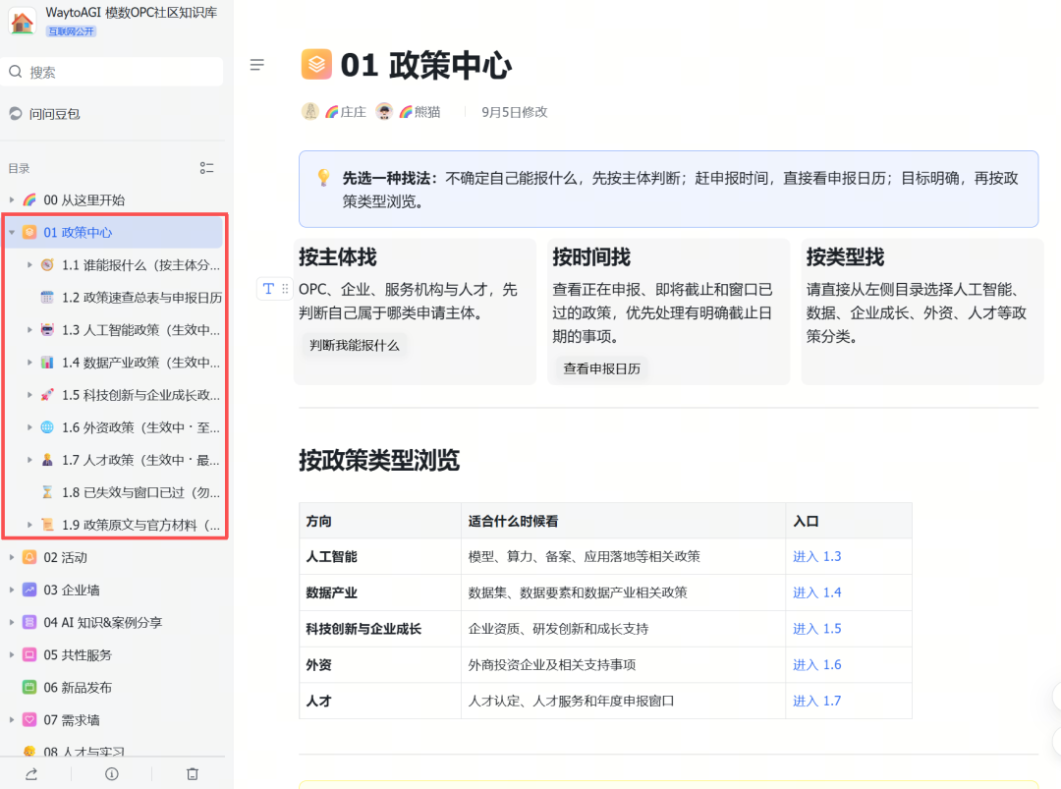Click the 查看申报日历 button
Viewport: 1061px width, 789px height.
pos(601,368)
